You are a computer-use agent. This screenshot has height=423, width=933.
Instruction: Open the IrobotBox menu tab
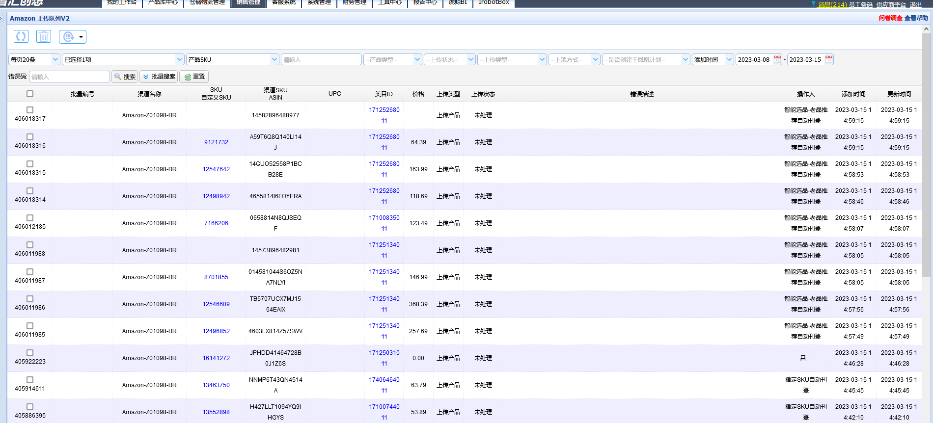pos(494,3)
